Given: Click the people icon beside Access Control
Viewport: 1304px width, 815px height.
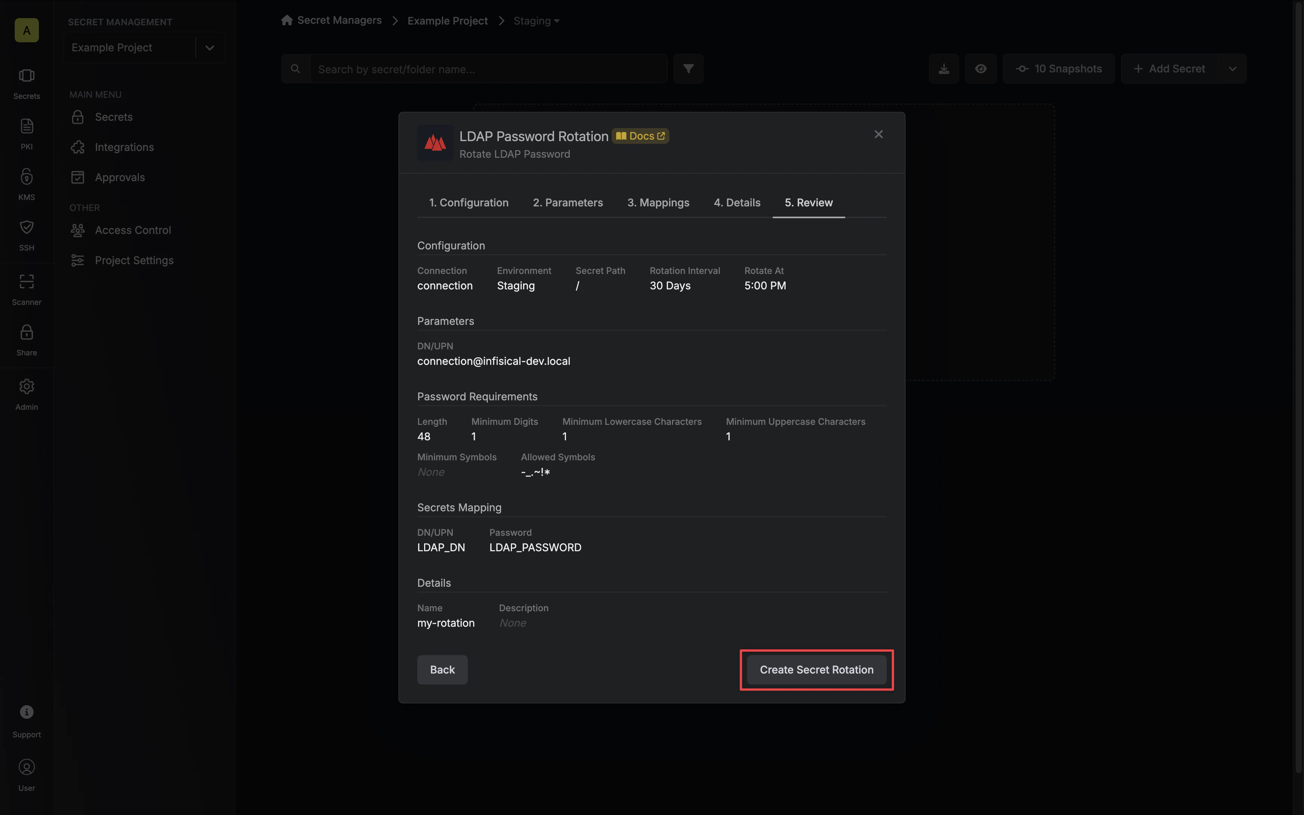Looking at the screenshot, I should [x=78, y=230].
